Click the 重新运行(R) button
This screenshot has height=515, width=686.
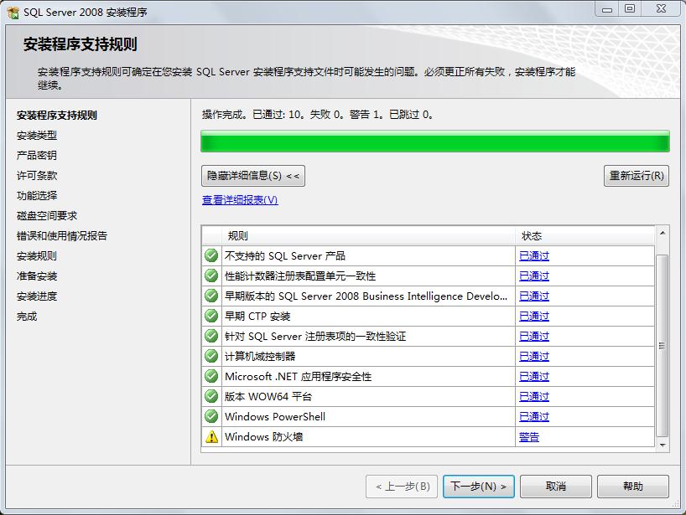636,176
